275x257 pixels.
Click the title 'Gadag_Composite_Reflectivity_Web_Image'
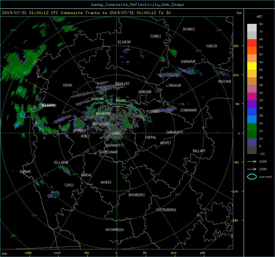[137, 5]
